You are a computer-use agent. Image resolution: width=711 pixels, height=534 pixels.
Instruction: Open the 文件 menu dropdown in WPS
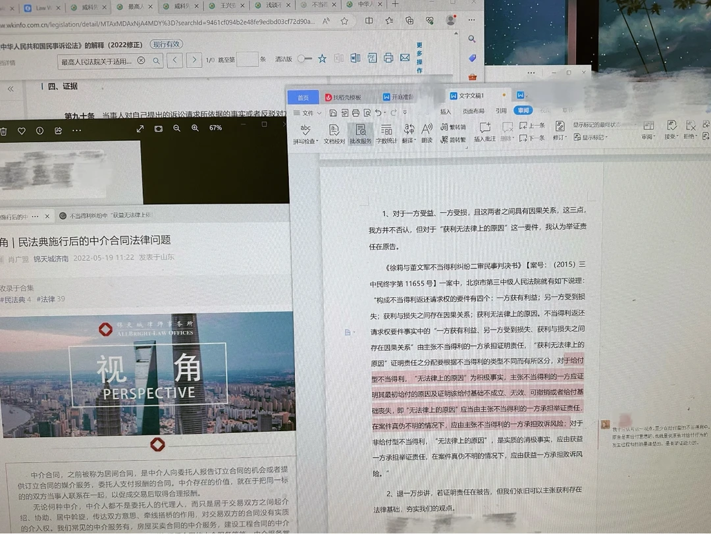pos(307,113)
